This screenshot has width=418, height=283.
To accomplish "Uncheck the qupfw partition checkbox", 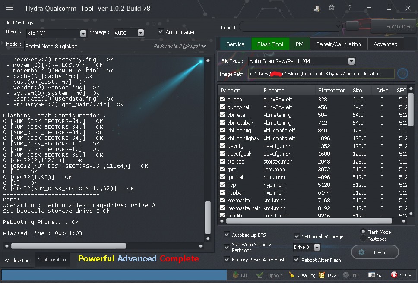I will click(222, 99).
